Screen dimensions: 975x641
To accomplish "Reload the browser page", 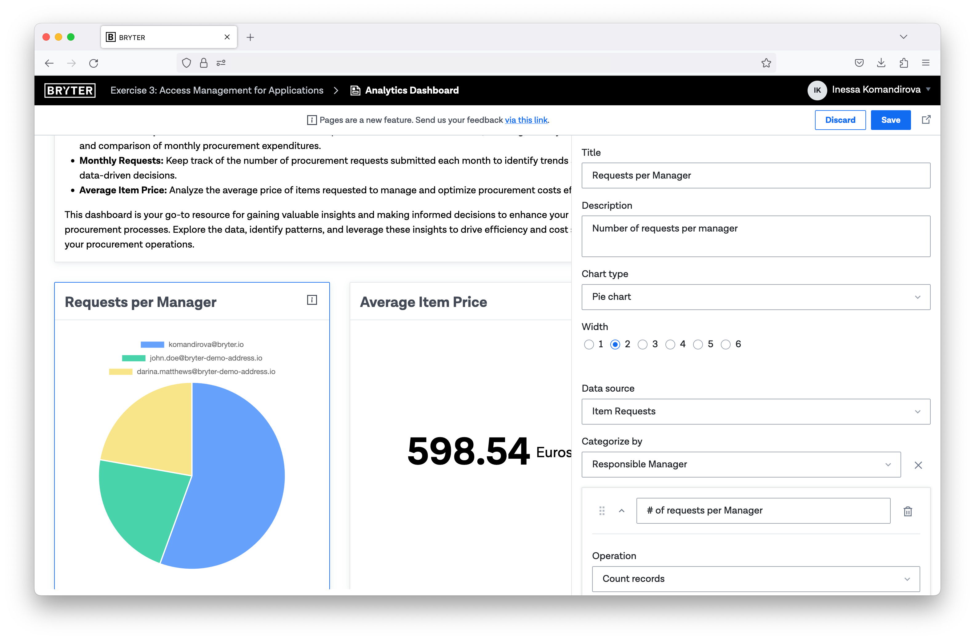I will tap(94, 63).
